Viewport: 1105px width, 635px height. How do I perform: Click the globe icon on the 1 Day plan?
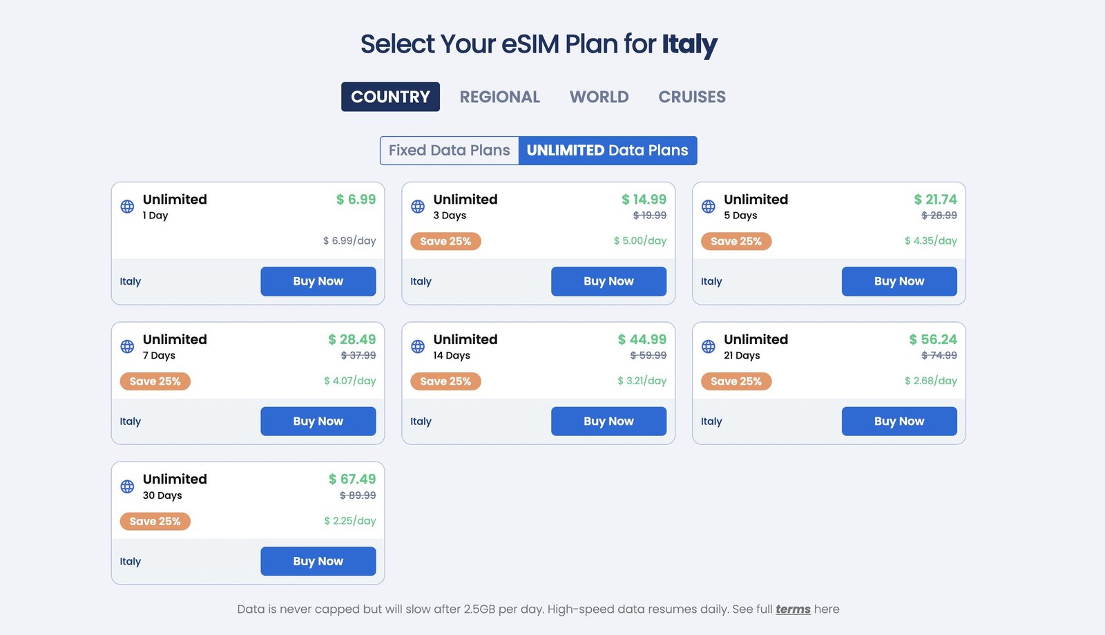pyautogui.click(x=127, y=205)
